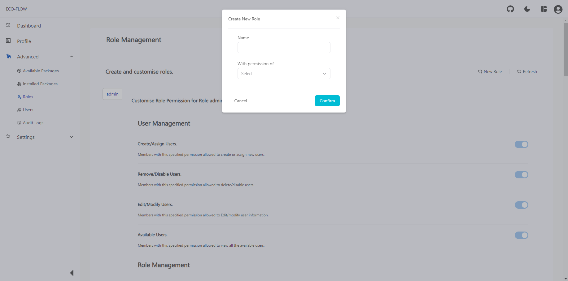Screen dimensions: 568x281
Task: Click the scrollbar up arrow
Action: 566,21
